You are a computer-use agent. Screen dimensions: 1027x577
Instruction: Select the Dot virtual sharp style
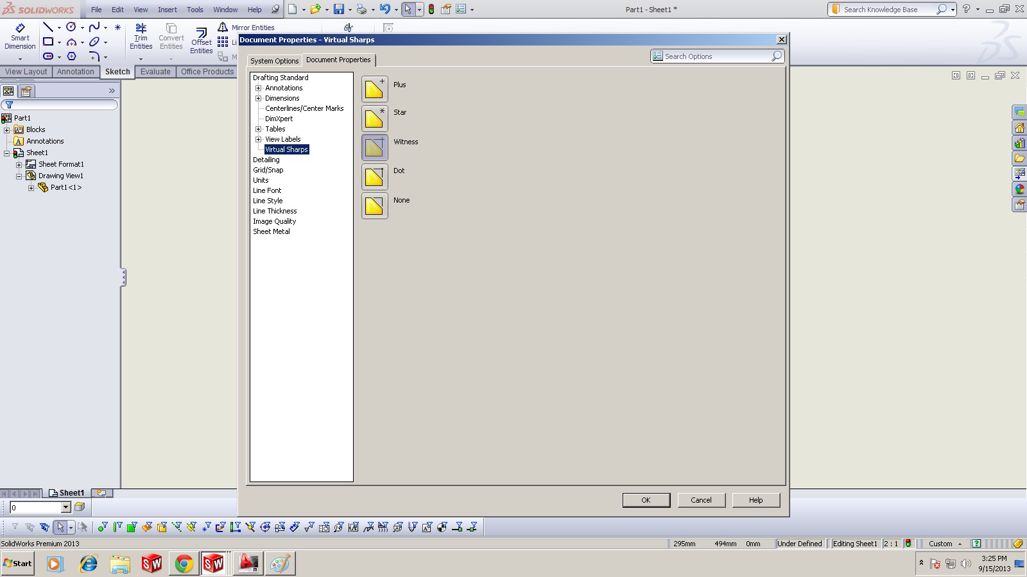[x=374, y=176]
